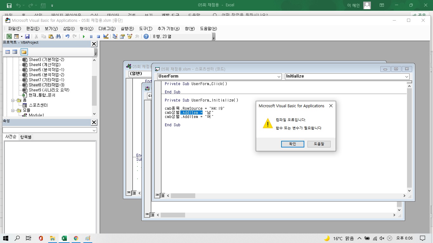Click the Design Mode ruler icon
This screenshot has height=243, width=433.
click(x=106, y=36)
